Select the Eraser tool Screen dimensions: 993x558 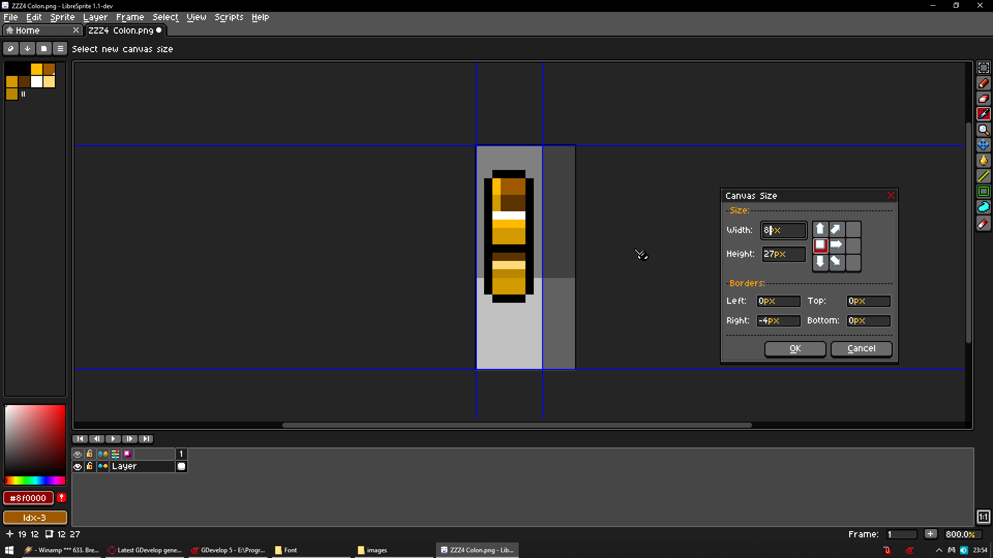click(983, 99)
